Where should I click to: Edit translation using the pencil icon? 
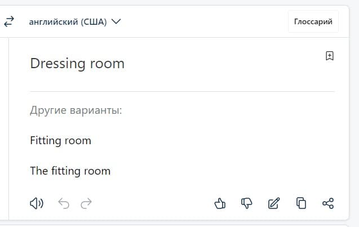click(274, 203)
